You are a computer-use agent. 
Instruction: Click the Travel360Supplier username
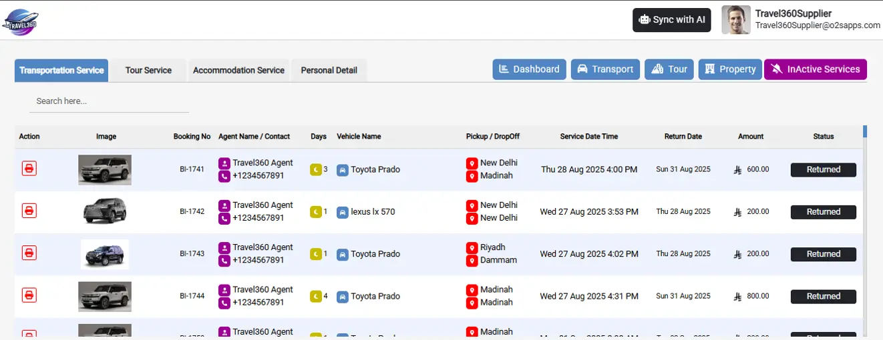pyautogui.click(x=793, y=13)
